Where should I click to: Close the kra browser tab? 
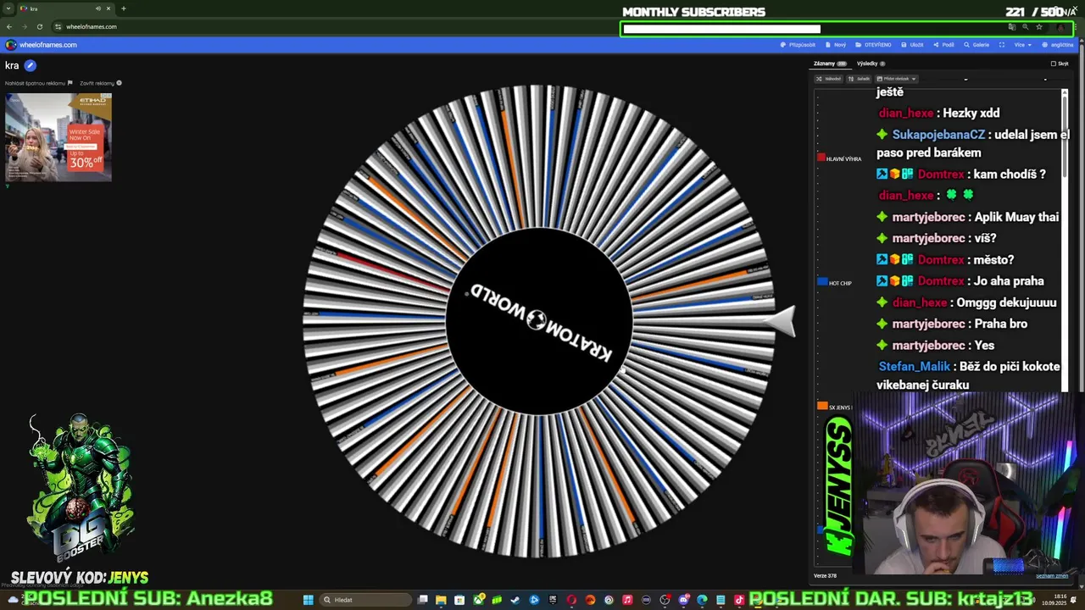108,8
